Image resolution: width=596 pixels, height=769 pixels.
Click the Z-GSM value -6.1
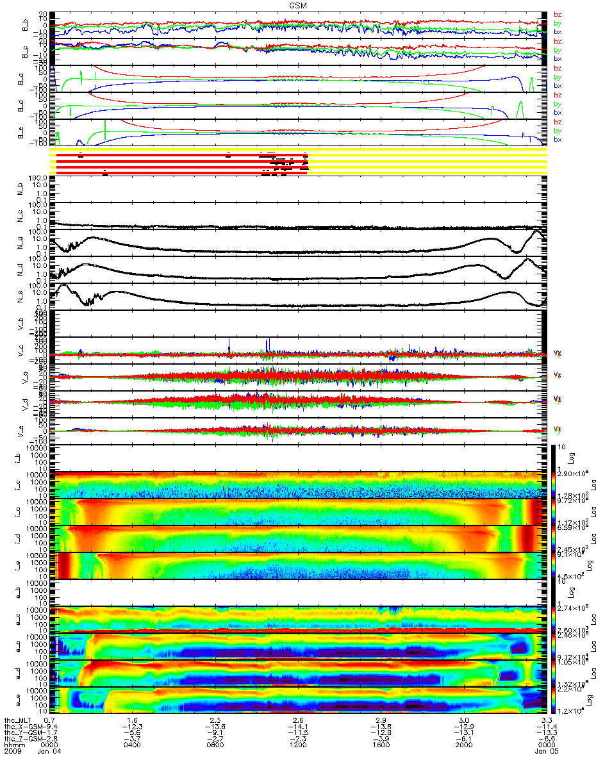(x=463, y=739)
